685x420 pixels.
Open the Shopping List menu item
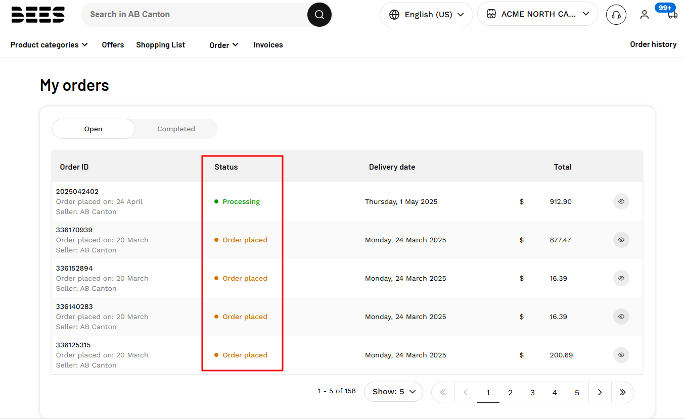point(160,45)
